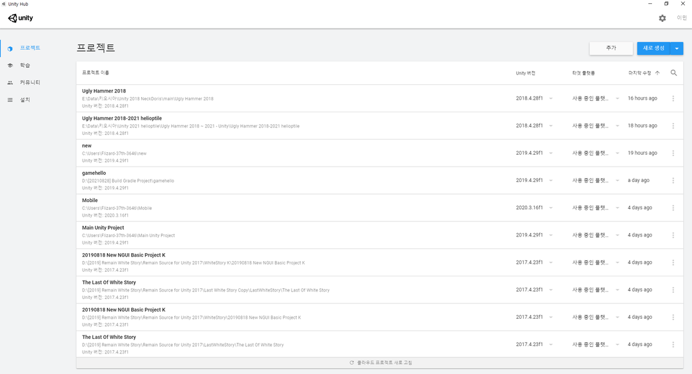Click the 추가 button

click(611, 48)
